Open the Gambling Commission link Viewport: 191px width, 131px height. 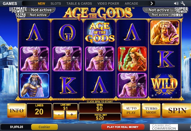pos(164,127)
